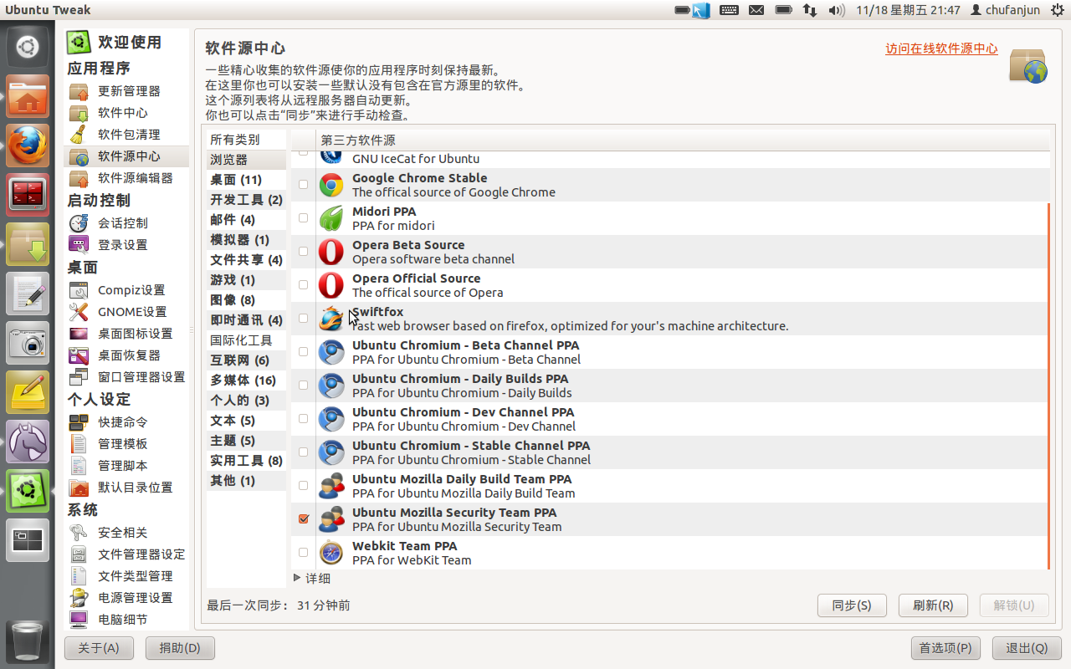The height and width of the screenshot is (669, 1071).
Task: Open 窗口管理器设置 in the sidebar
Action: pyautogui.click(x=127, y=377)
